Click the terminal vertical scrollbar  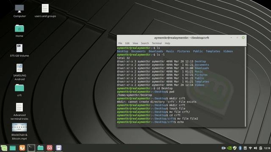[245, 86]
